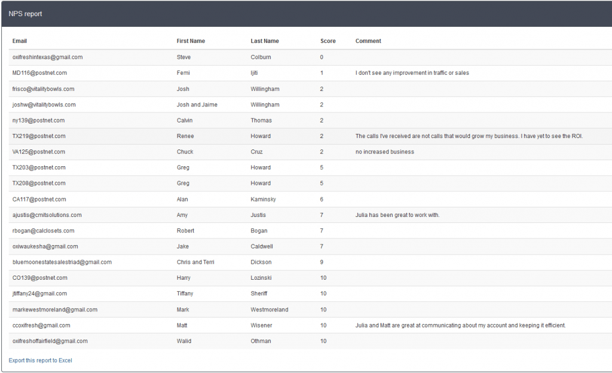The image size is (612, 373).
Task: Click last name Colburn
Action: (261, 57)
